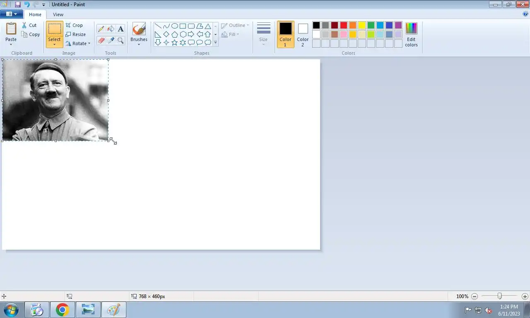Choose the Five-point star shape
This screenshot has height=318, width=530.
coord(174,42)
